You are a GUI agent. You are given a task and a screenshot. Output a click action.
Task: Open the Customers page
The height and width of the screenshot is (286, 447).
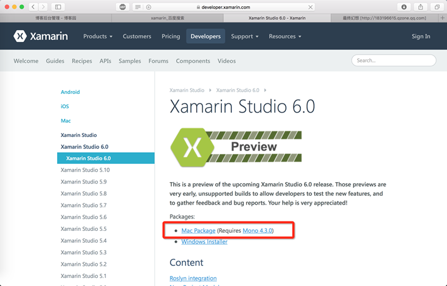pyautogui.click(x=137, y=36)
